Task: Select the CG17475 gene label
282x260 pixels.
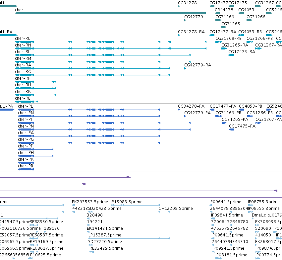Action: pyautogui.click(x=238, y=3)
